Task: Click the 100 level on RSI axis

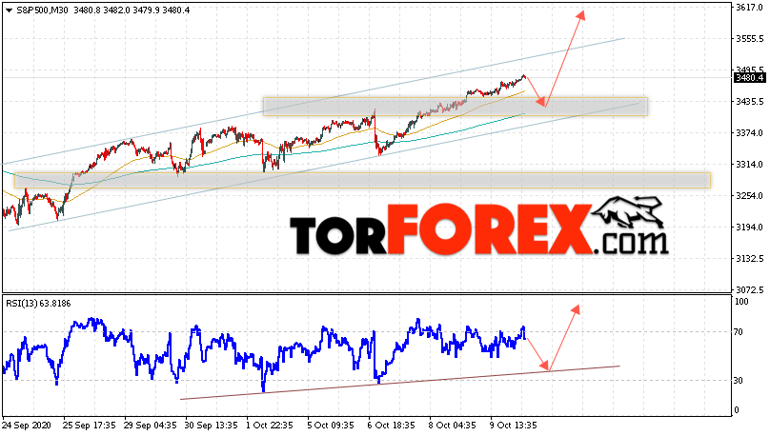Action: click(x=741, y=302)
